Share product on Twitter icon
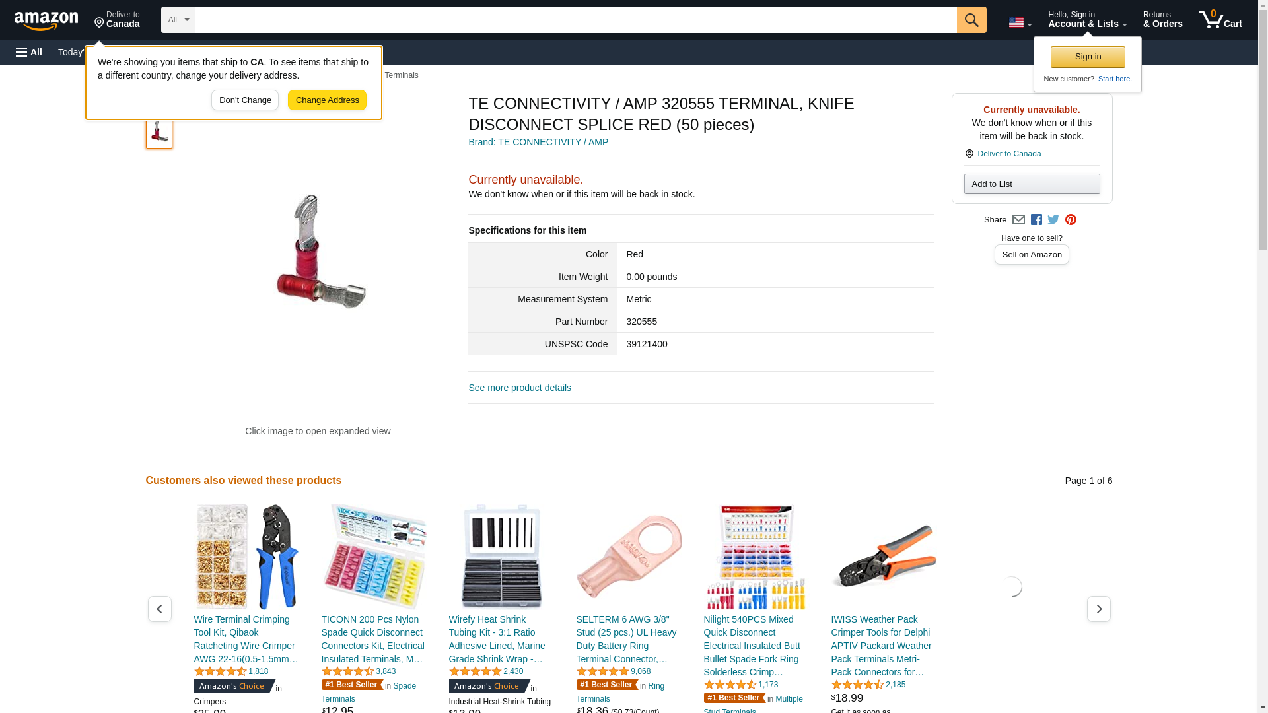 (x=1053, y=220)
